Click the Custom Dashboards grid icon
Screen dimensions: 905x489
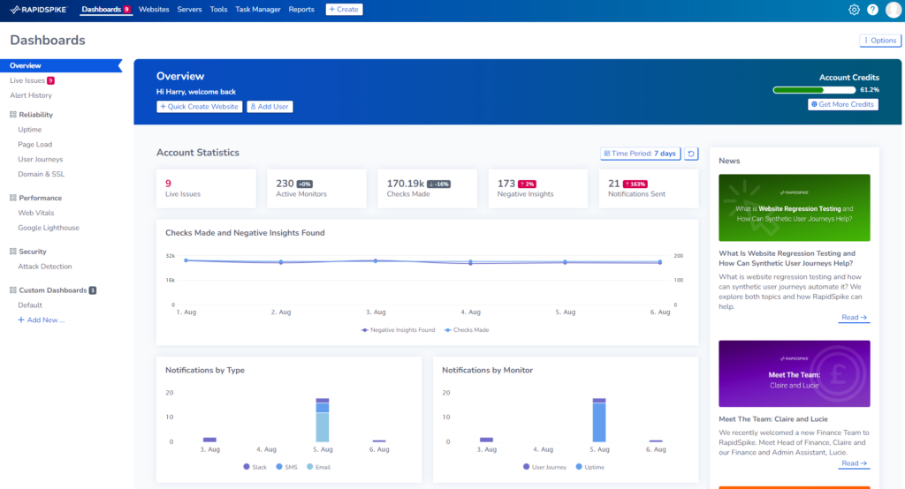(x=12, y=290)
